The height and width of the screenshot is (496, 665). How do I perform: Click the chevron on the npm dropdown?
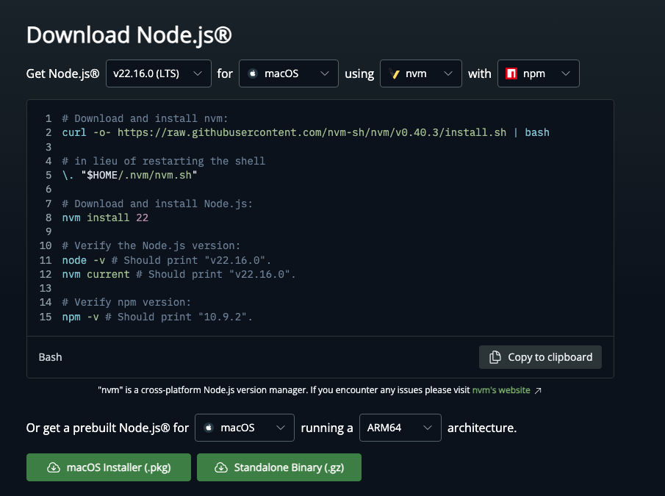(x=566, y=73)
